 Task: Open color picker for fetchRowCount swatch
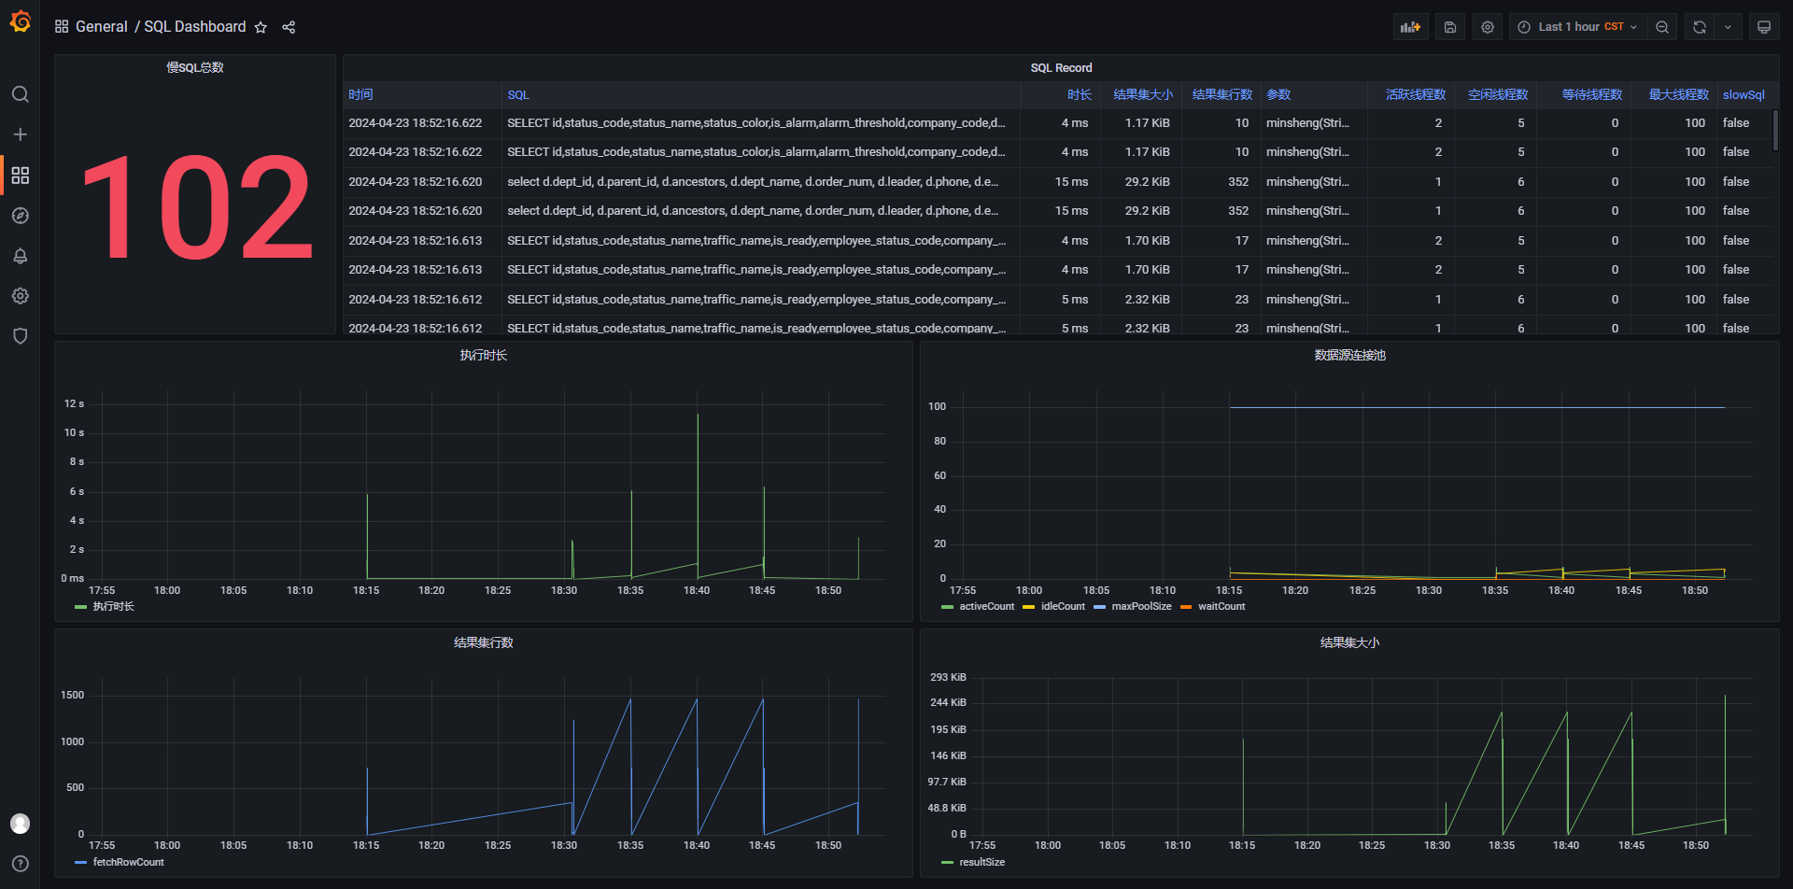coord(80,863)
